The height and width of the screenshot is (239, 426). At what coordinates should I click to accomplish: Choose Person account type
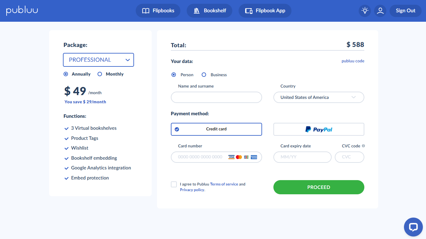click(174, 75)
